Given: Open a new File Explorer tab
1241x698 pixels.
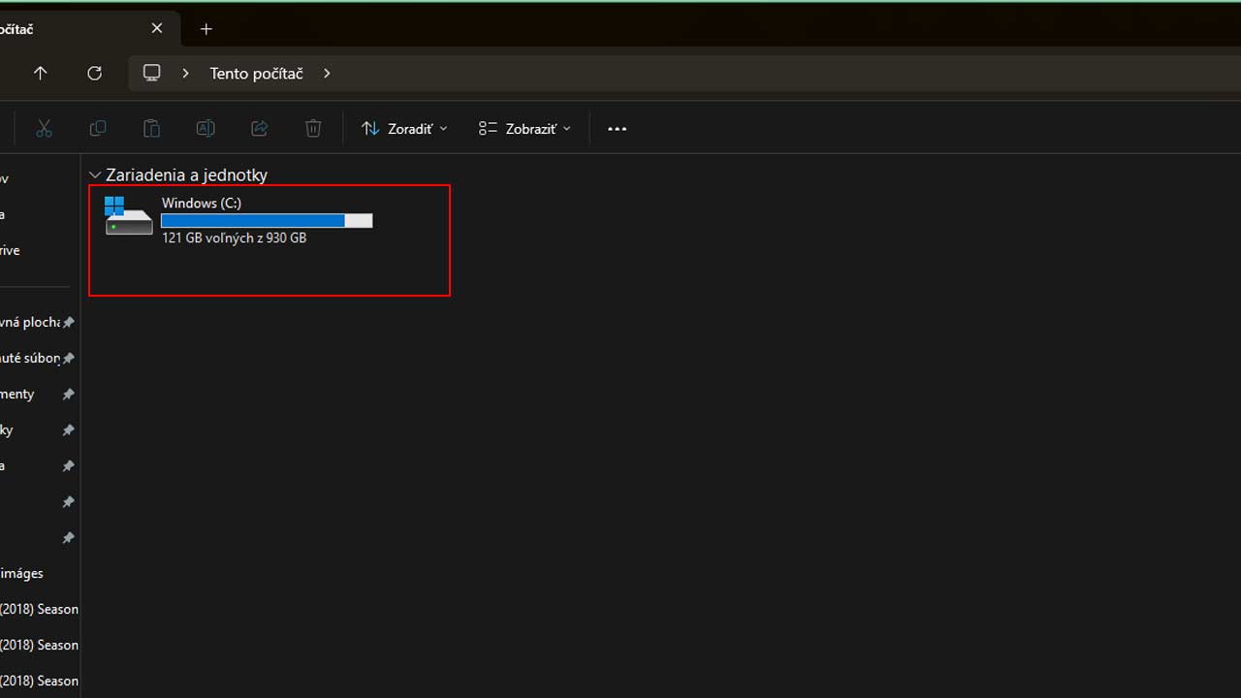Looking at the screenshot, I should [206, 29].
